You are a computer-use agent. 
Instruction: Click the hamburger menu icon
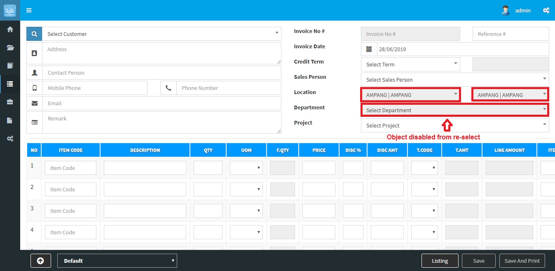(29, 10)
